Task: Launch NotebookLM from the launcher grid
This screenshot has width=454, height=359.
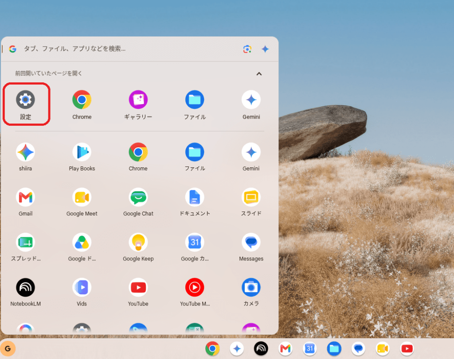Action: [x=25, y=292]
